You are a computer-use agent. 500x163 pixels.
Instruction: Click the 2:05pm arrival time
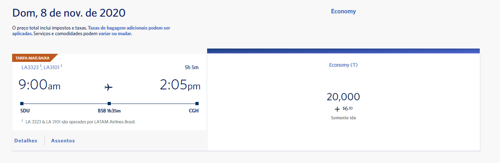click(x=180, y=85)
